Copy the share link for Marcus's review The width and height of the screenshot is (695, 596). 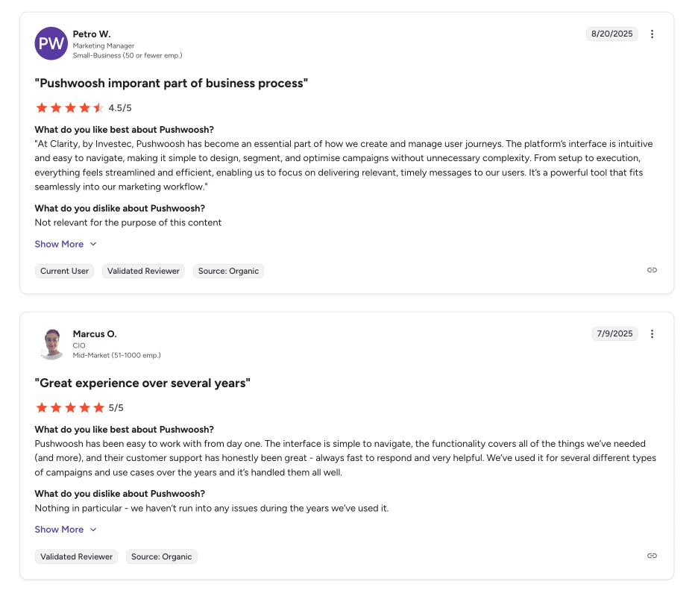[651, 556]
